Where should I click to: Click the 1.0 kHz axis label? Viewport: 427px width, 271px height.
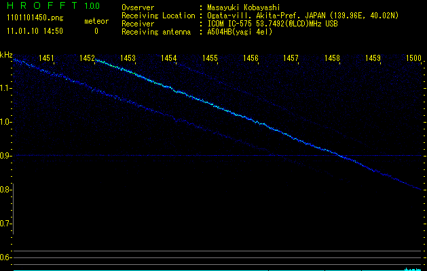click(x=5, y=122)
